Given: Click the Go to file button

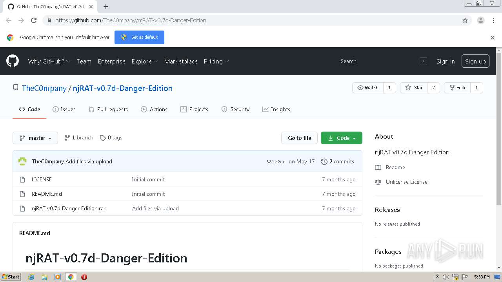Looking at the screenshot, I should pos(300,138).
